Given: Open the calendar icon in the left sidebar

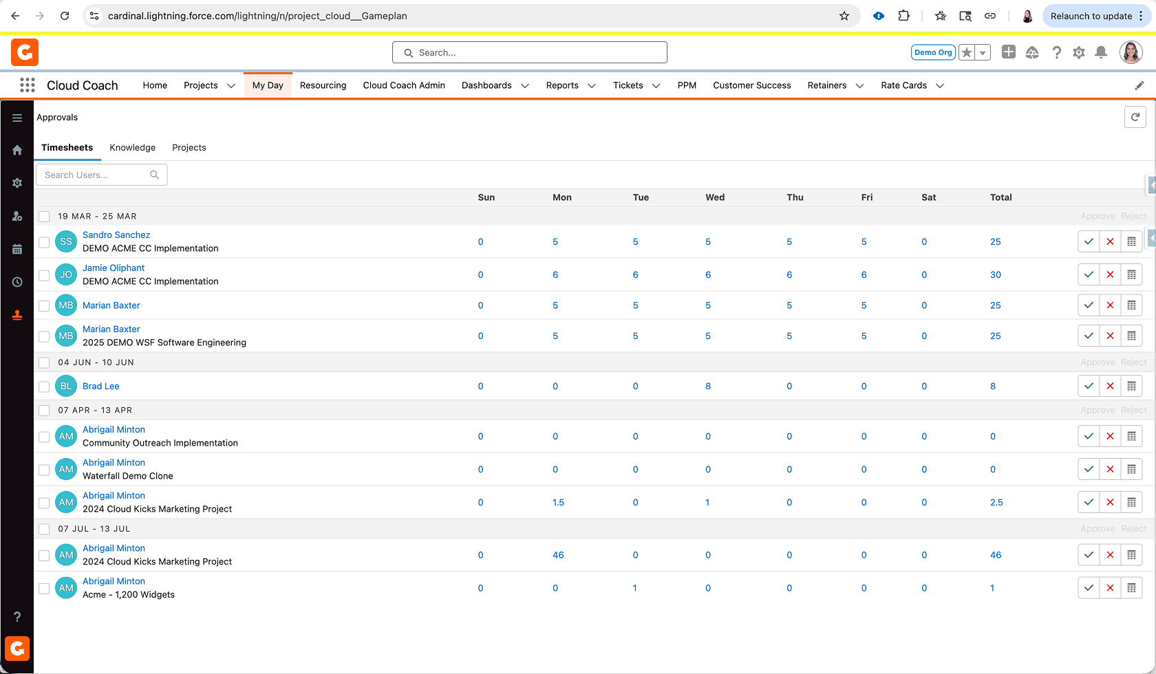Looking at the screenshot, I should [17, 249].
